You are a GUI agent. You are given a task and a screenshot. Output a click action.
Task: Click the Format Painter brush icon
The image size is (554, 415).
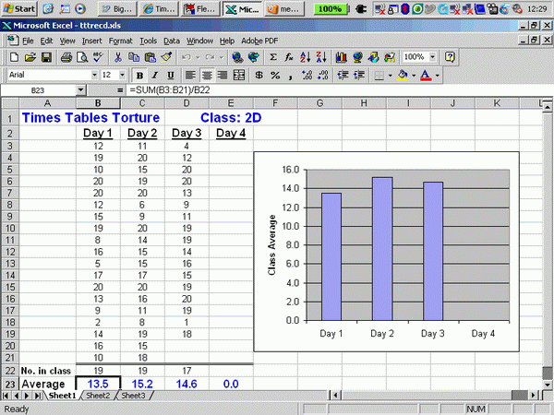point(165,57)
